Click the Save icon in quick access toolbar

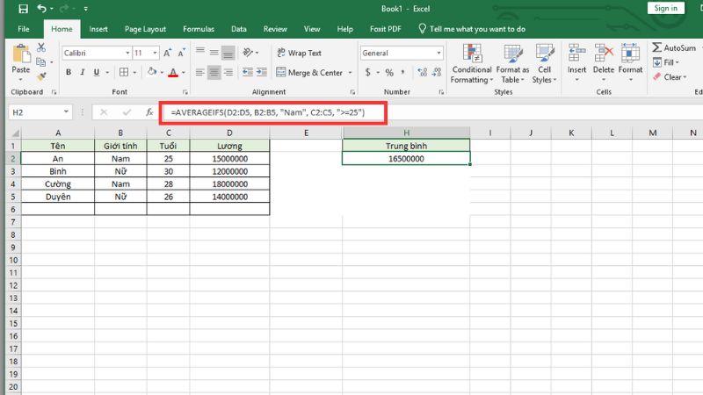(18, 8)
